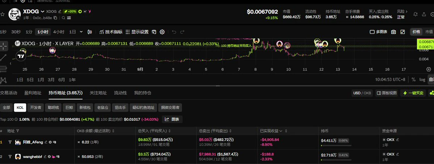Screen dimensions: 434x164
Task: Edit the 阿峰_AFeng address remark
Action: click(46, 142)
